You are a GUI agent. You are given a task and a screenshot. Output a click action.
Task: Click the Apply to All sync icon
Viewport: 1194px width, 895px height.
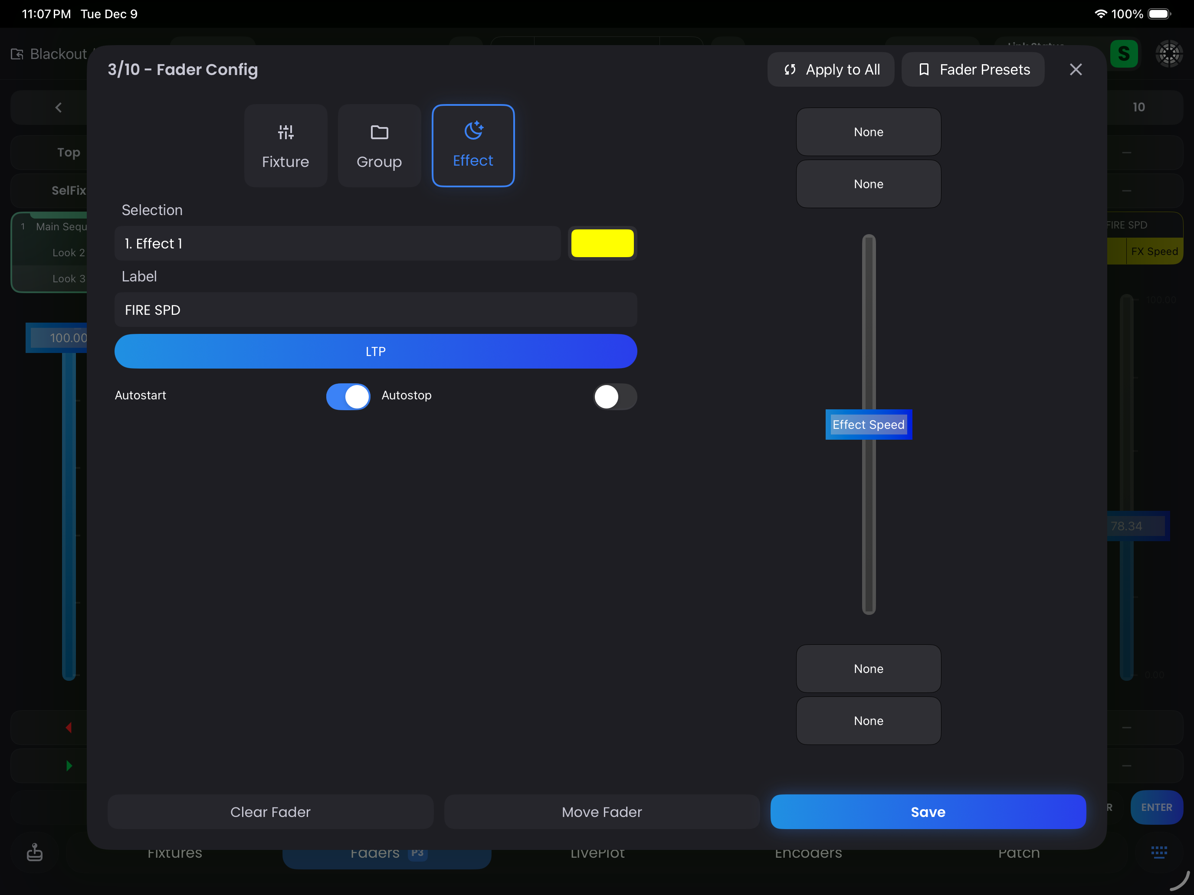click(790, 69)
